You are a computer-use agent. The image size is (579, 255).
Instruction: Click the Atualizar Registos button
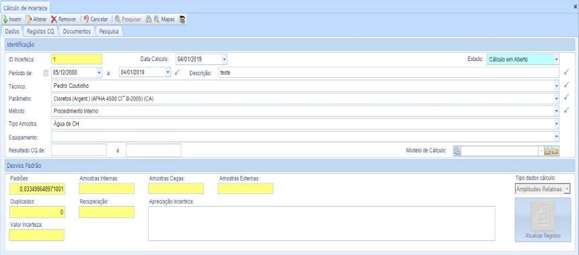543,220
